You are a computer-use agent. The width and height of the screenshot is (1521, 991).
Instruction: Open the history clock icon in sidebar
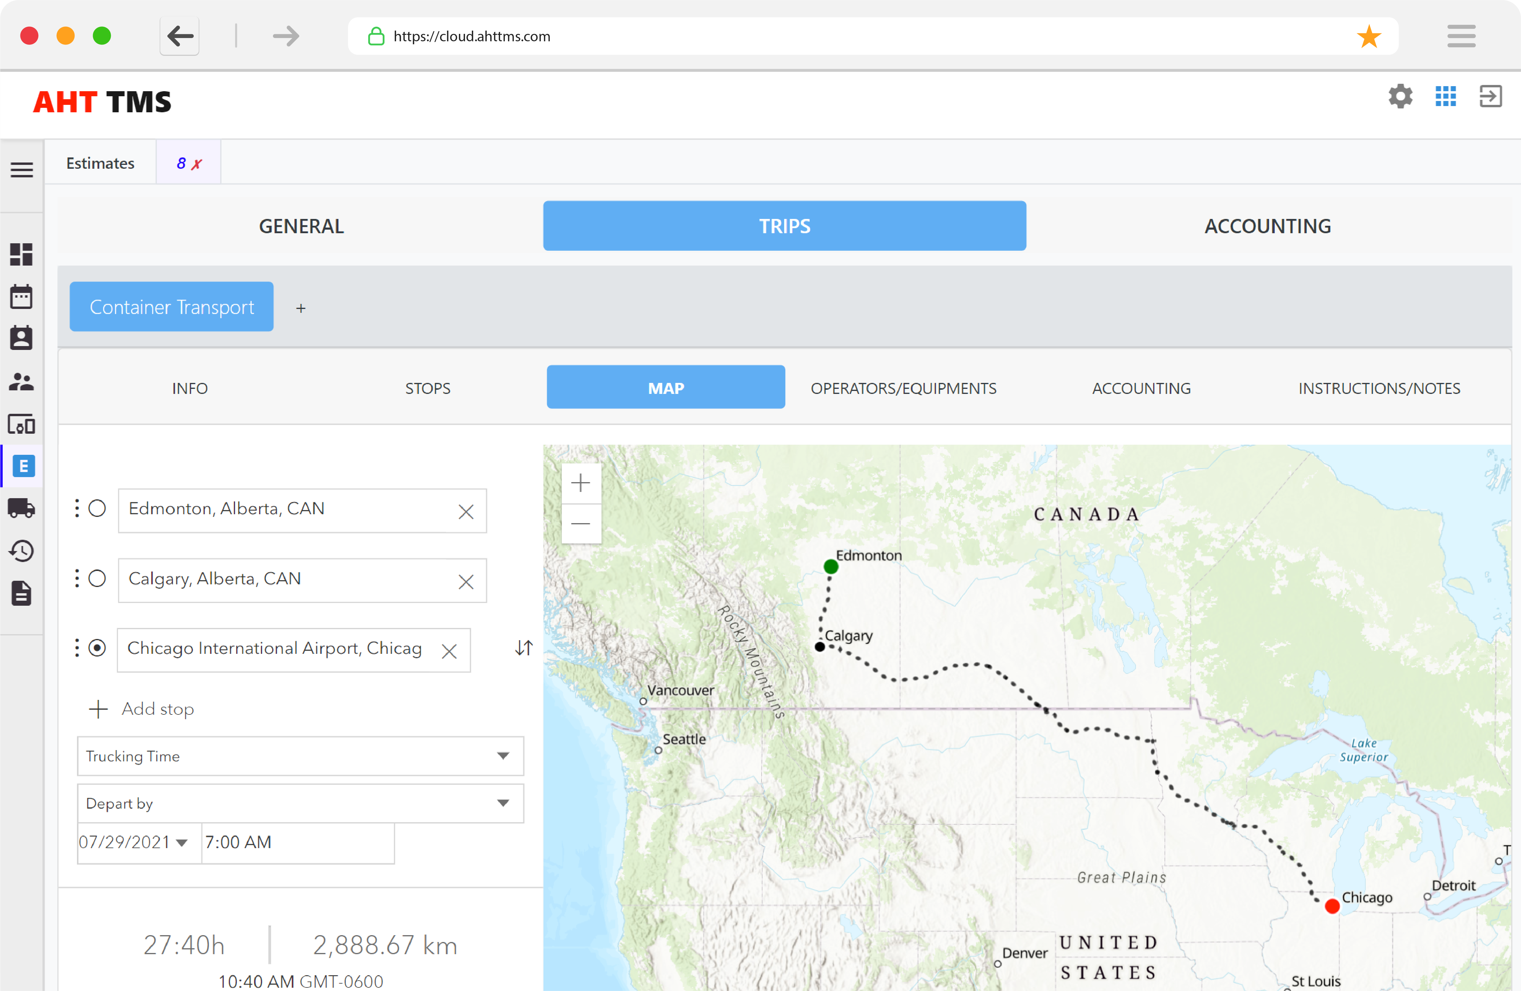22,551
